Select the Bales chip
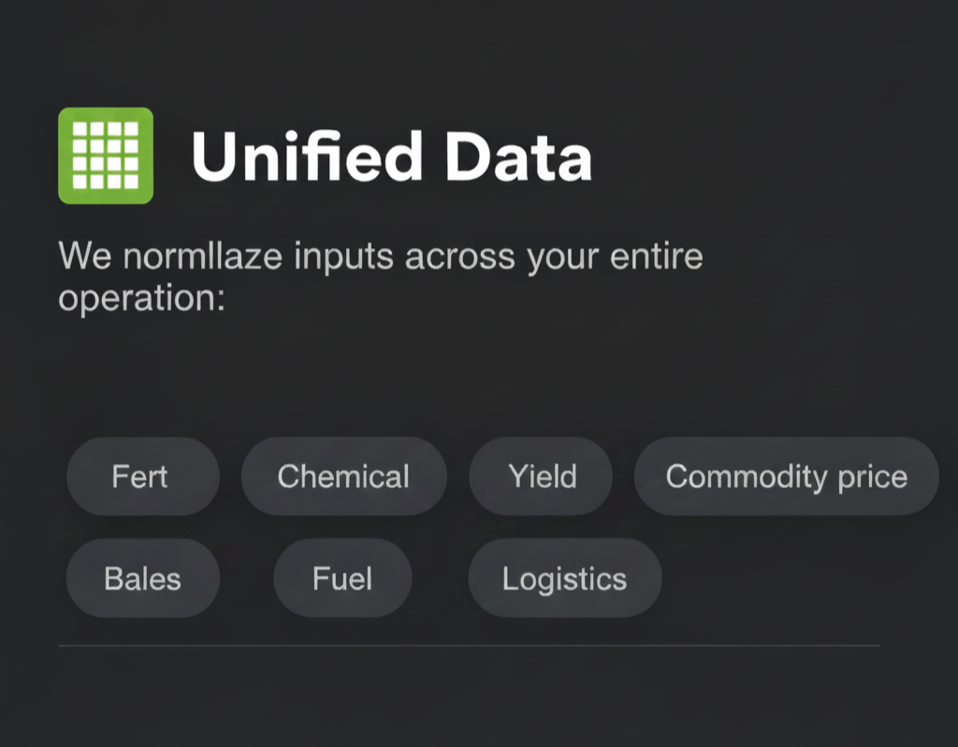958x747 pixels. [x=143, y=579]
